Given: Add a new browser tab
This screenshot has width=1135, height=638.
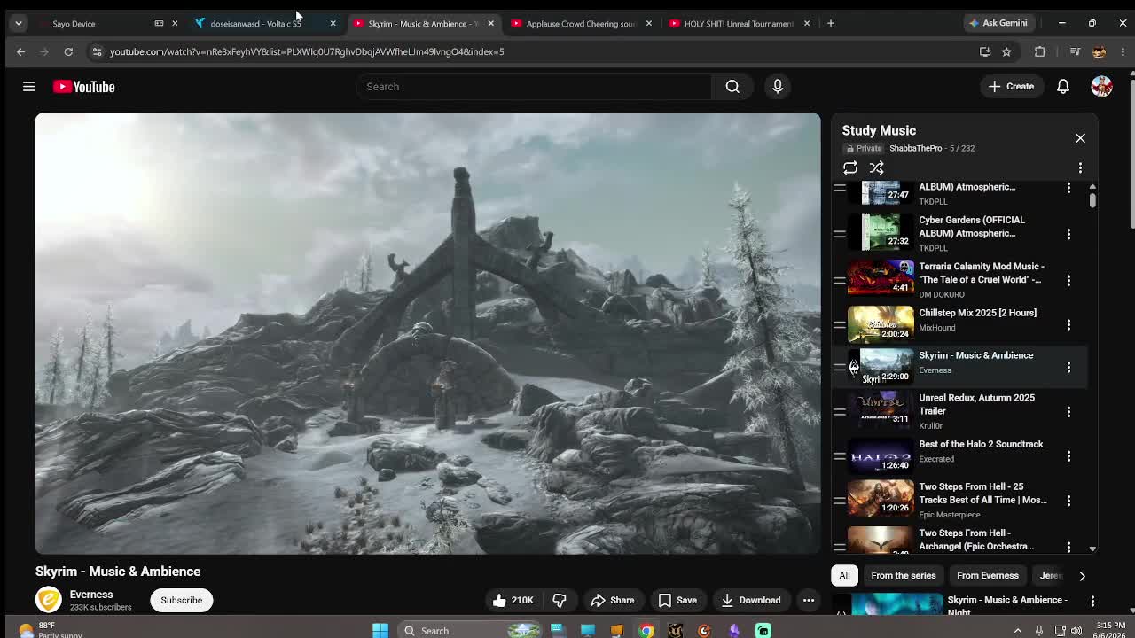Looking at the screenshot, I should tap(831, 23).
